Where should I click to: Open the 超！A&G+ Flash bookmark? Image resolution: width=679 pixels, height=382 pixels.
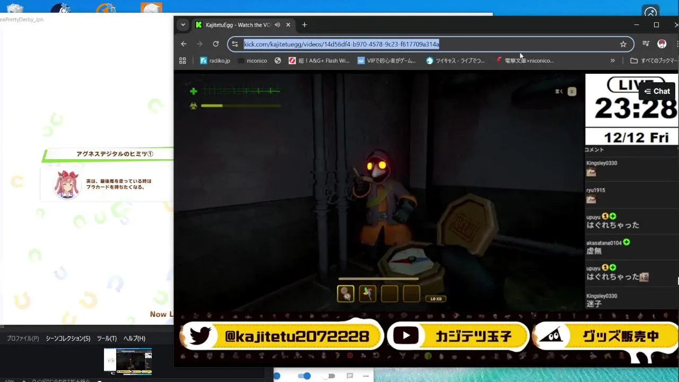click(319, 60)
